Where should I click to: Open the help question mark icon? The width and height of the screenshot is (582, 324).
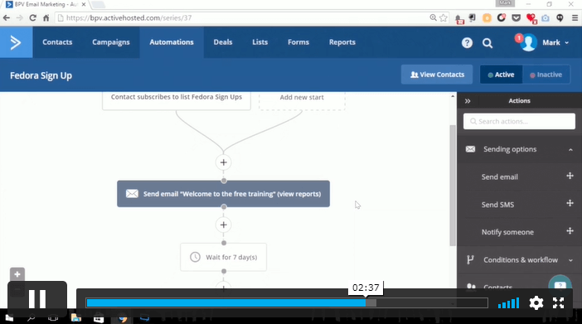tap(467, 43)
